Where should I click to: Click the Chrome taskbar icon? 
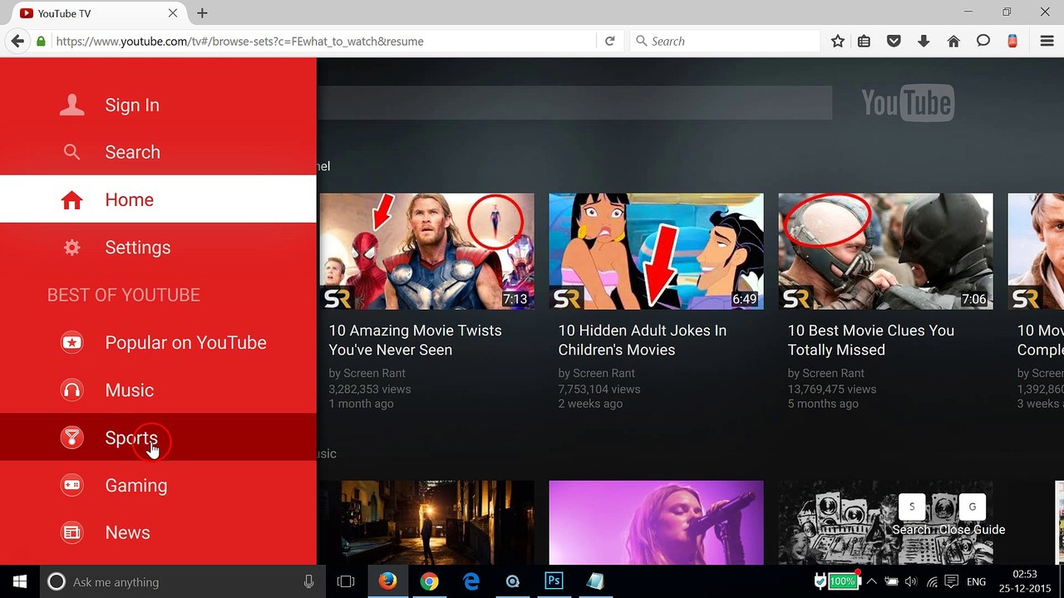[429, 581]
